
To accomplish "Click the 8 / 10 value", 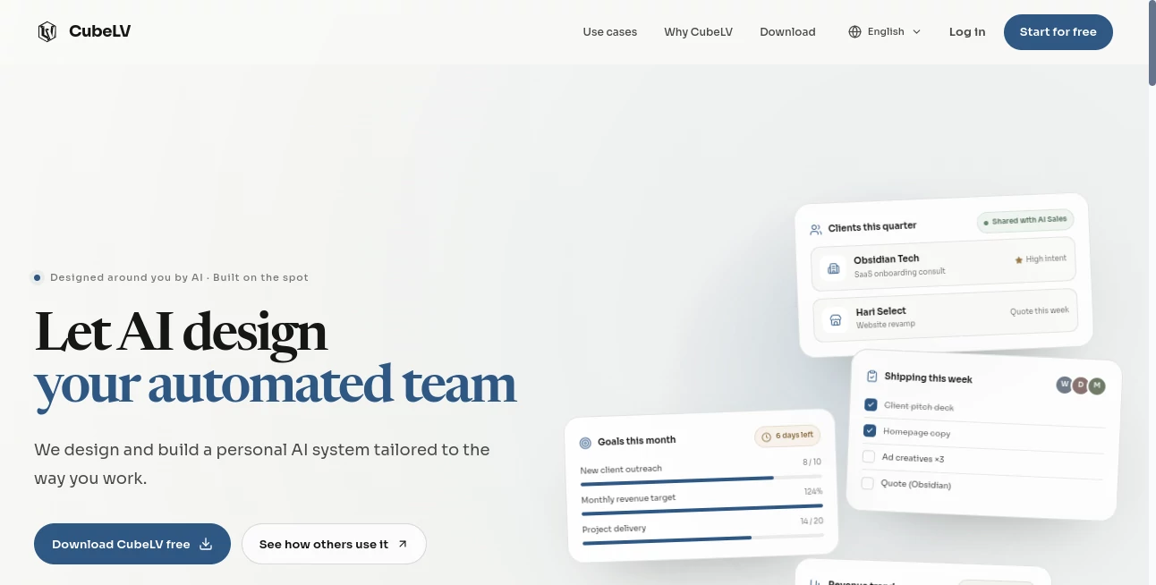I will pyautogui.click(x=812, y=462).
